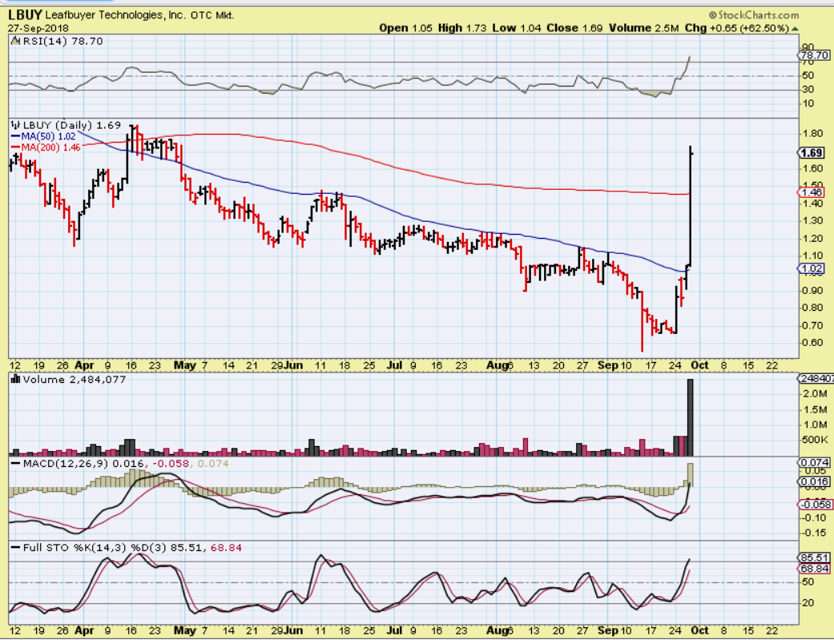Click the up triangle after the change percent

pyautogui.click(x=795, y=29)
